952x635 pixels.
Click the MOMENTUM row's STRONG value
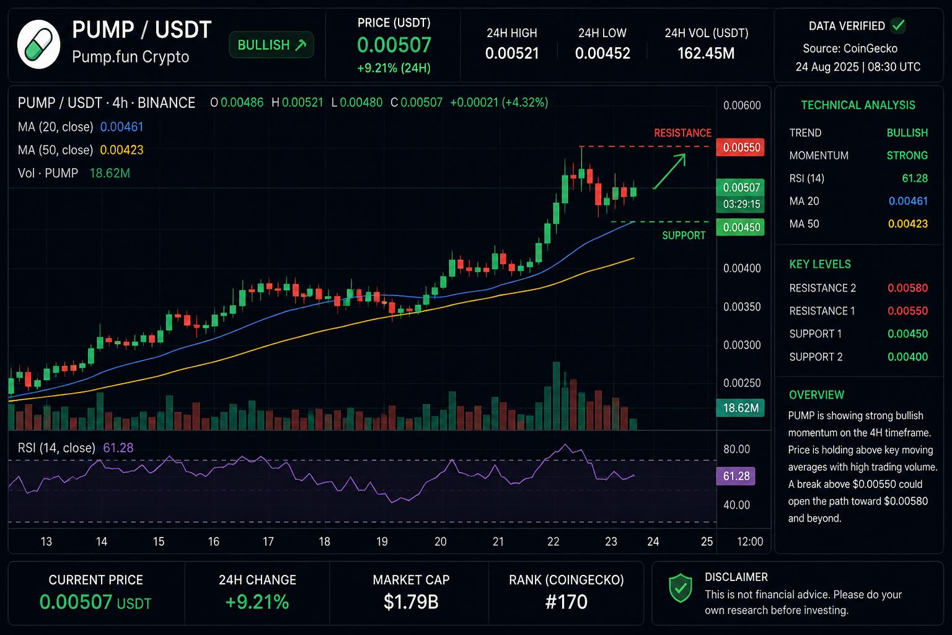907,156
